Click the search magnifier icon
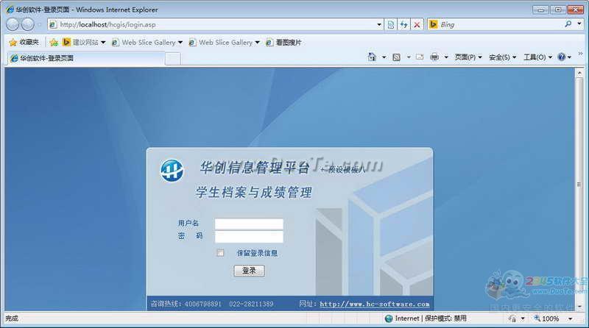Viewport: 589px width, 328px height. [568, 24]
